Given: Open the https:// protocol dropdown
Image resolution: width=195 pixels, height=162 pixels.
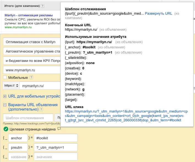Looking at the screenshot, I should (11, 86).
